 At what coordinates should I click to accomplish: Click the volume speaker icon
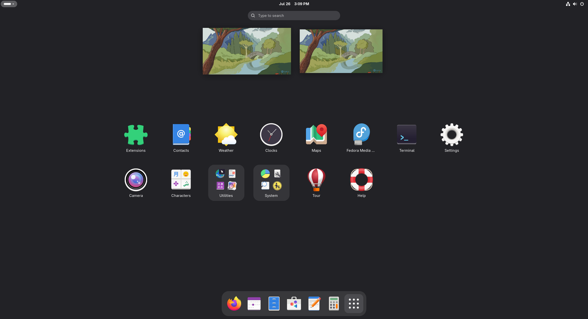575,4
